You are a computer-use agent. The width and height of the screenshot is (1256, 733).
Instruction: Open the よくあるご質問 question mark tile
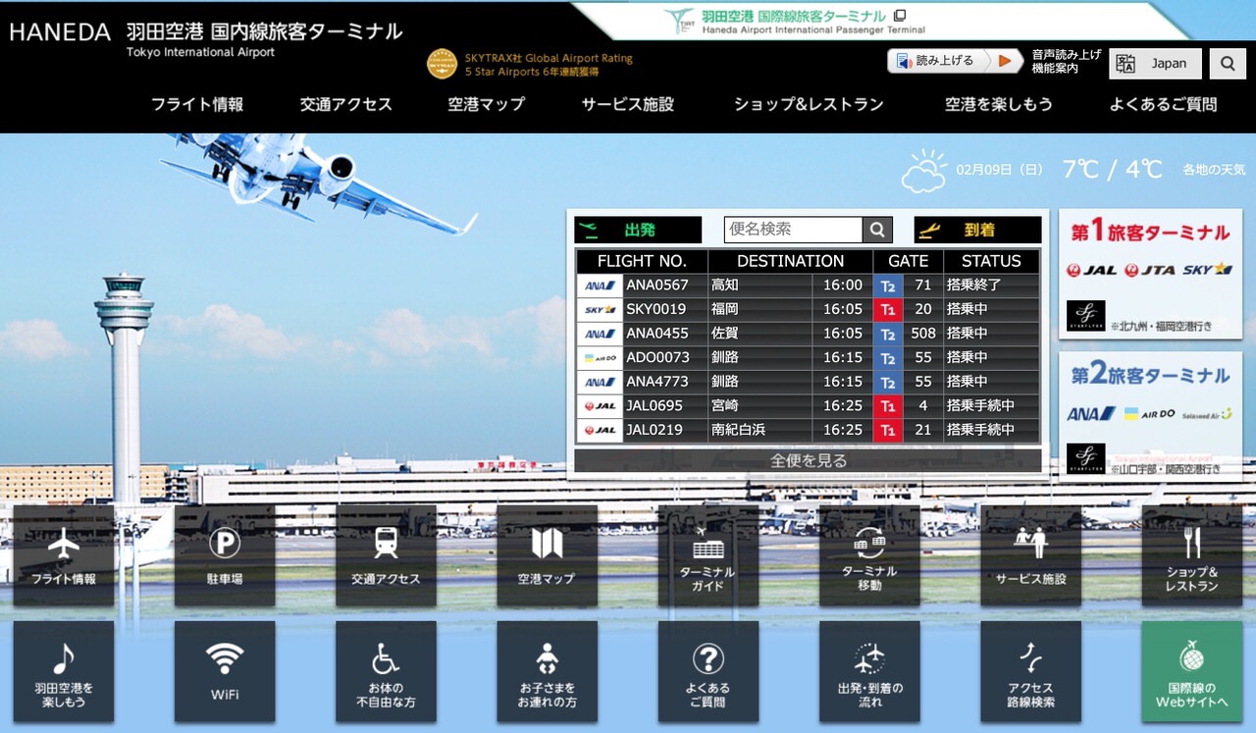tap(707, 672)
